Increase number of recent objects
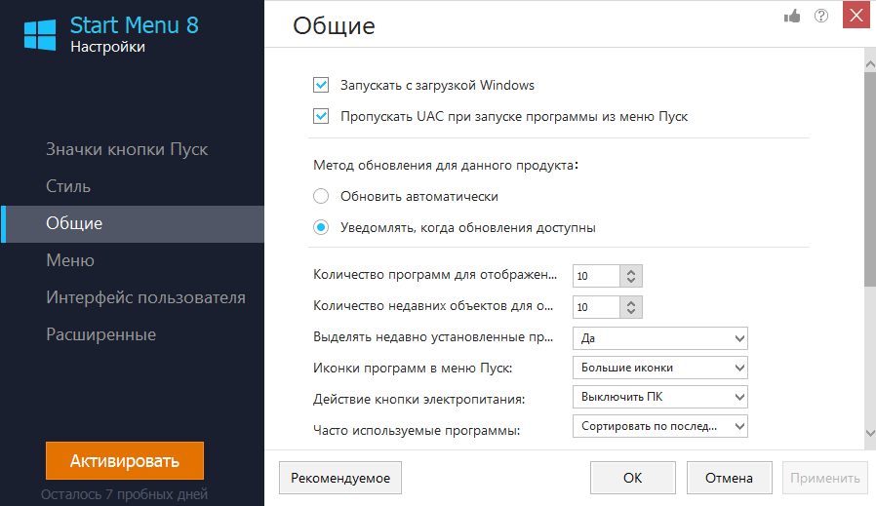 pos(631,303)
